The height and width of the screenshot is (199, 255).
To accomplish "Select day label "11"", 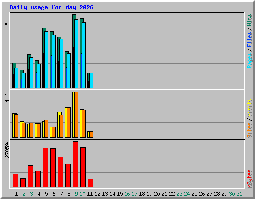I will click(x=90, y=194).
